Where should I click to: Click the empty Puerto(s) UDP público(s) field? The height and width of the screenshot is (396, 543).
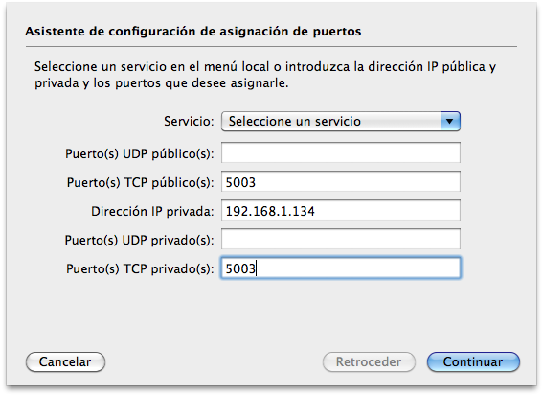[341, 152]
